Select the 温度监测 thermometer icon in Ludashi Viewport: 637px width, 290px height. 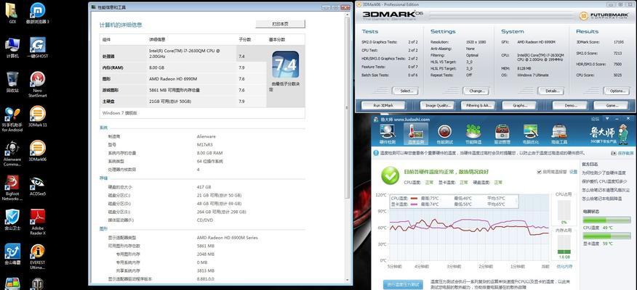click(x=416, y=134)
